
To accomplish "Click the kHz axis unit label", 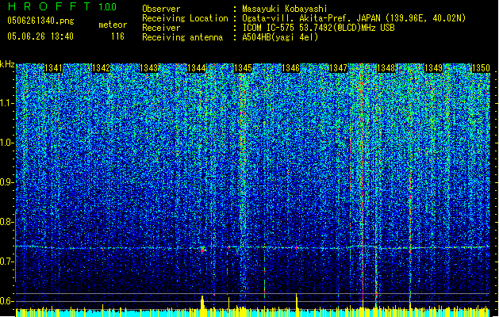I will 7,64.
